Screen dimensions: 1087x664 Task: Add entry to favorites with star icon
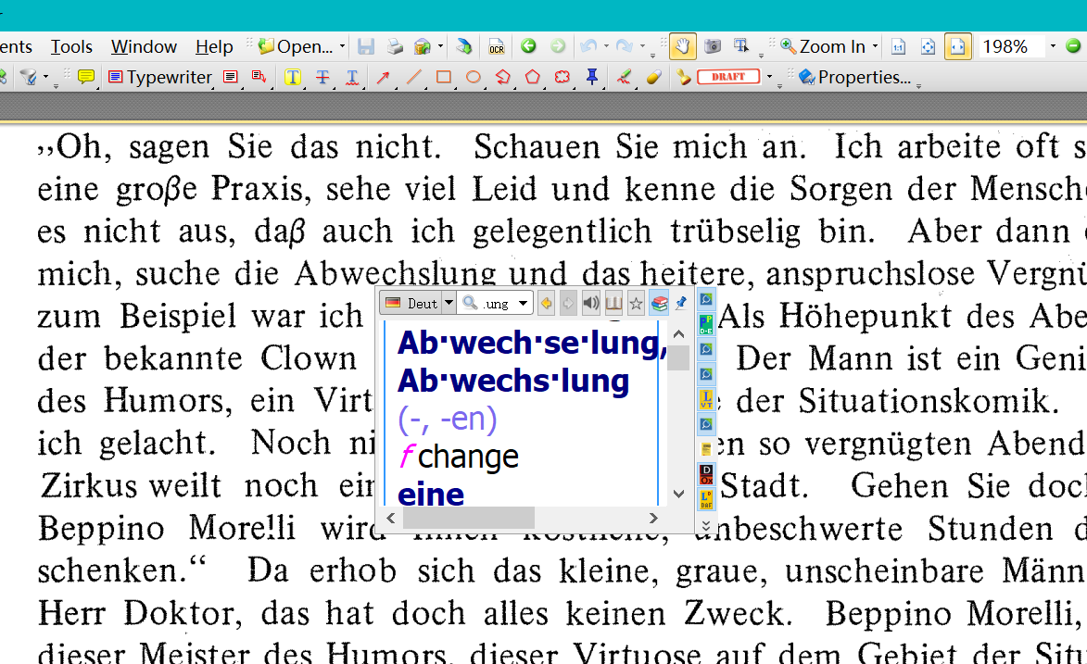pyautogui.click(x=636, y=303)
